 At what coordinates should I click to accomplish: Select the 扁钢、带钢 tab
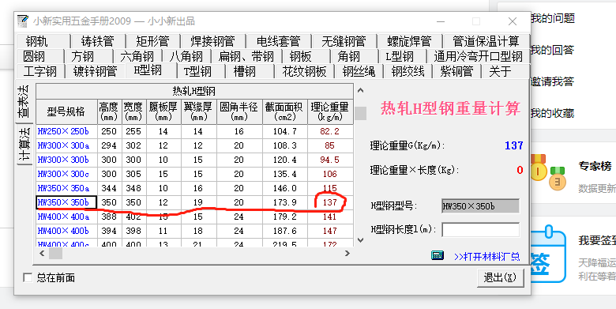pos(246,57)
